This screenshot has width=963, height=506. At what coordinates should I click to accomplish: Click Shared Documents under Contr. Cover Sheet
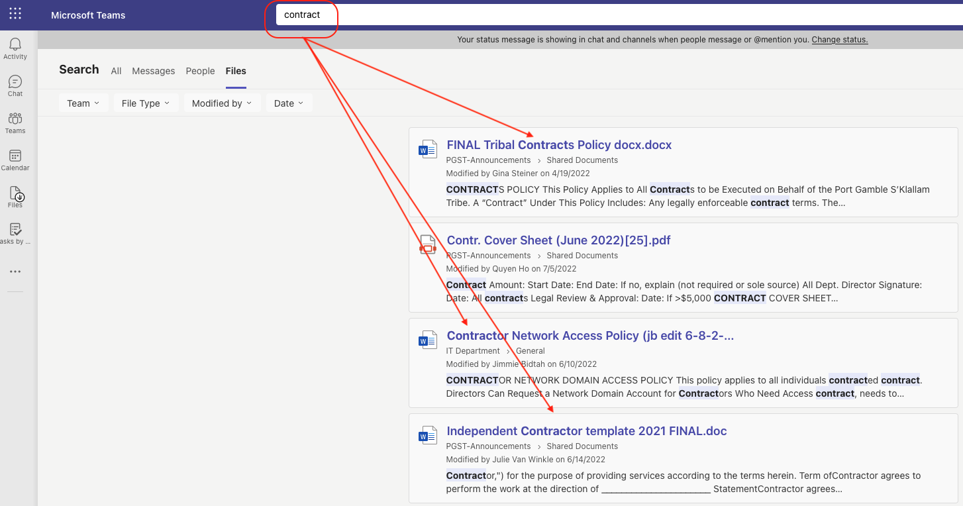(x=582, y=256)
